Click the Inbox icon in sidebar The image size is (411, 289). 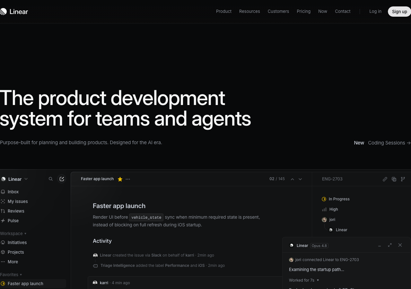click(3, 192)
